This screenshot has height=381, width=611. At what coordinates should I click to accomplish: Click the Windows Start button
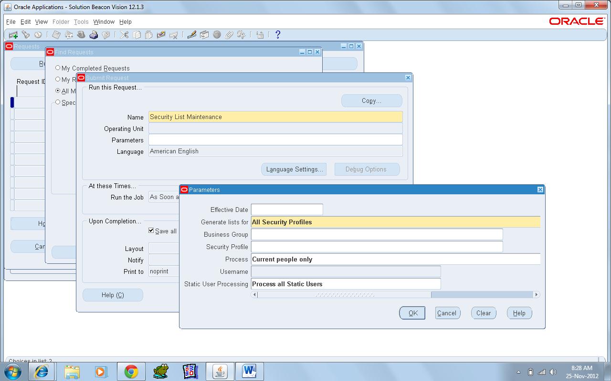(x=12, y=371)
